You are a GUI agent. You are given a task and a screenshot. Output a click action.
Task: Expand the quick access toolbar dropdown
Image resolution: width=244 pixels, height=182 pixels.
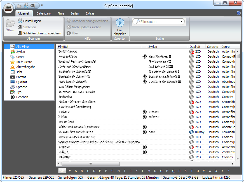[42, 5]
